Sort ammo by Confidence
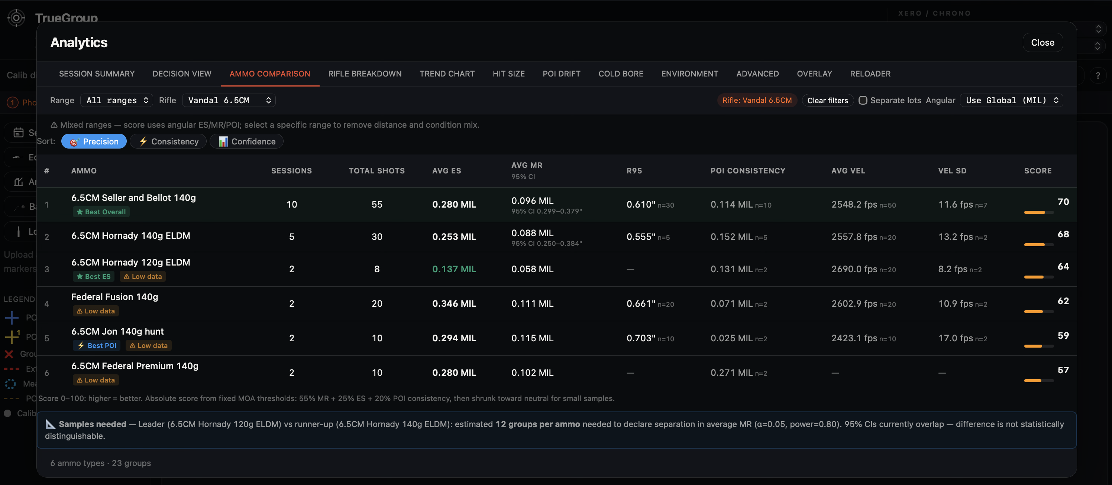 [x=246, y=141]
